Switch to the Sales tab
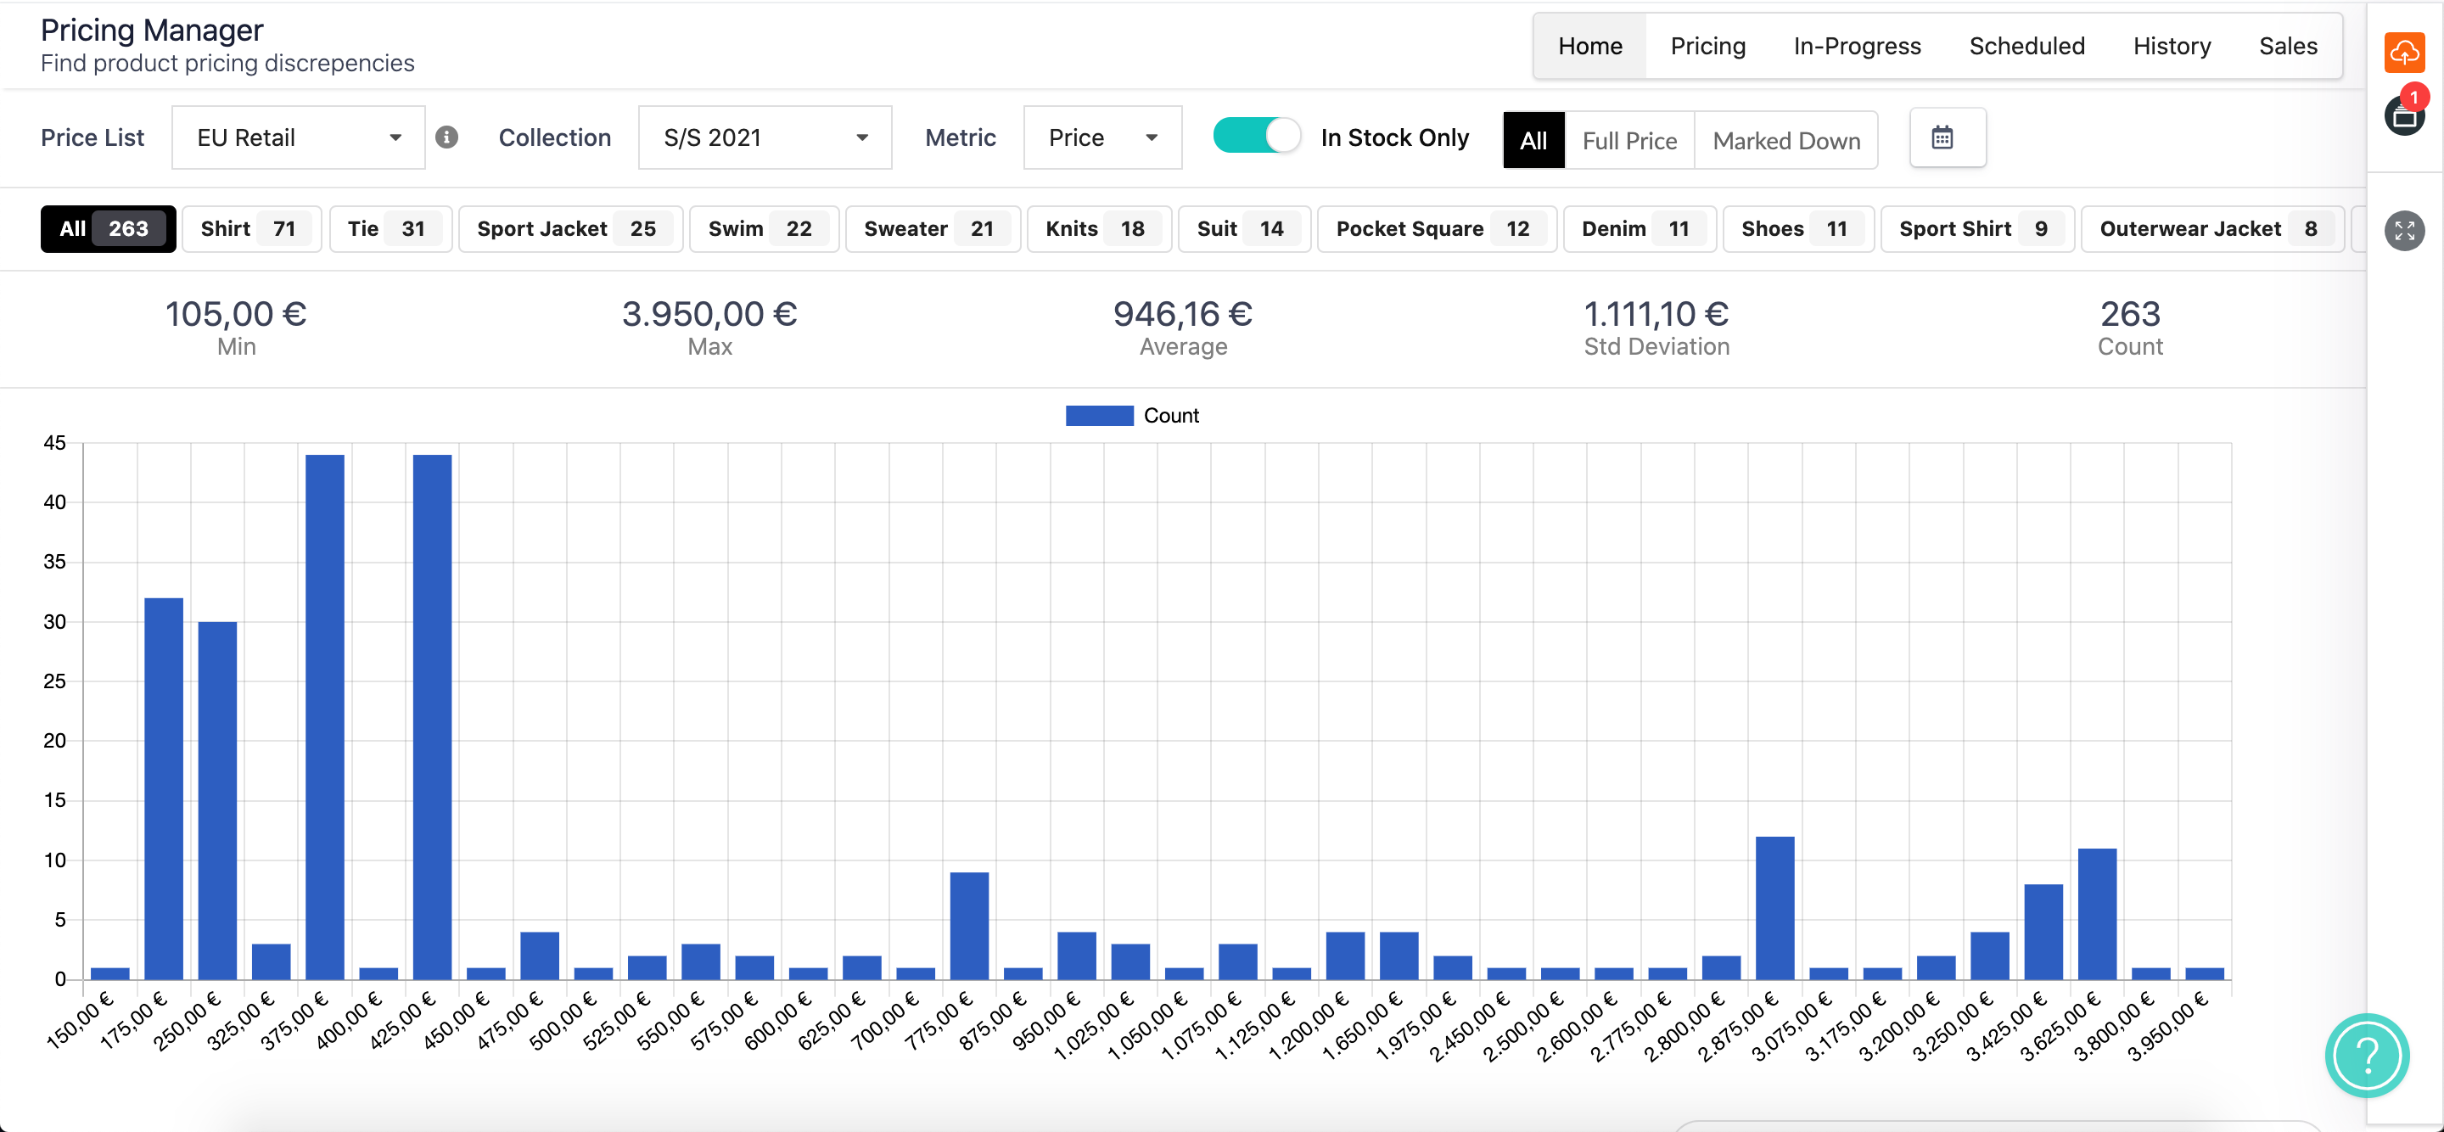2444x1132 pixels. coord(2286,45)
